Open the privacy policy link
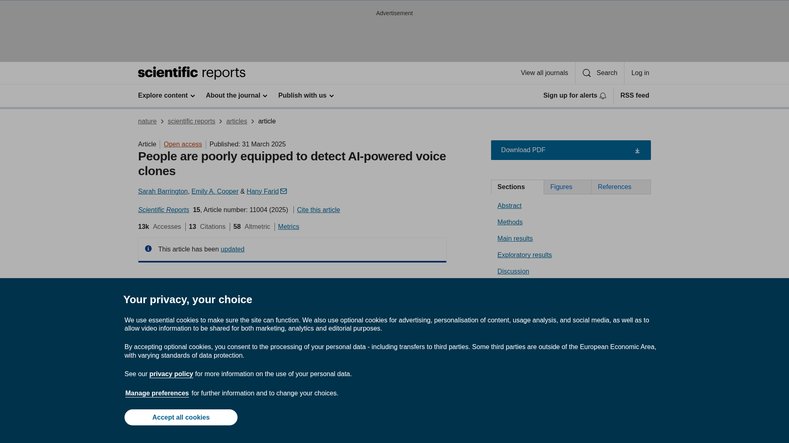The width and height of the screenshot is (789, 443). [171, 374]
